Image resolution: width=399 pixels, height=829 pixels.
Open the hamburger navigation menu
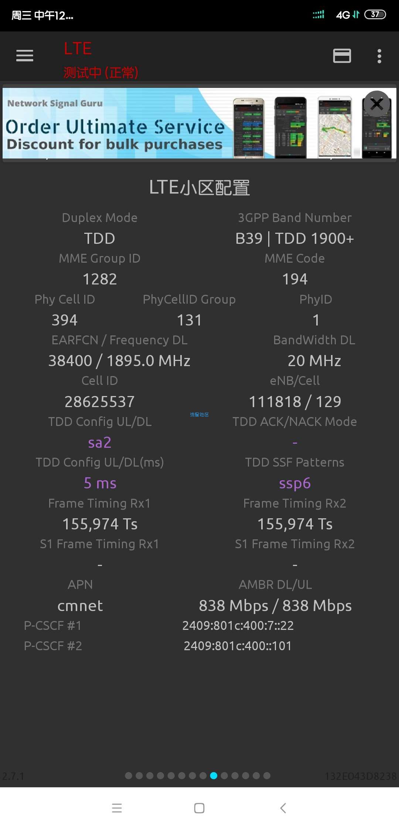[x=25, y=56]
